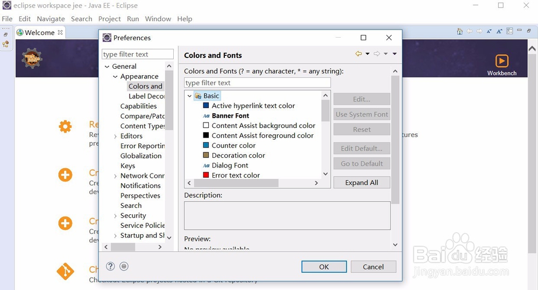Screen dimensions: 538x290
Task: Click the Preferences help question mark icon
Action: (110, 266)
